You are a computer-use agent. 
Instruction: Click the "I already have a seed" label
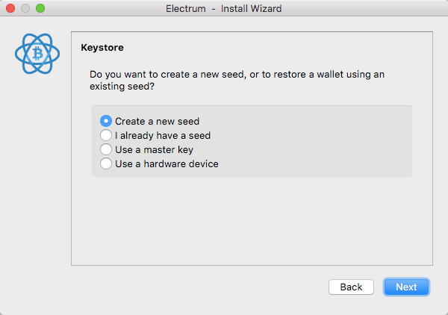163,135
